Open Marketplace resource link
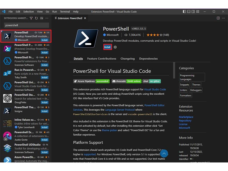Screen dimensions: 228x171 [x=186, y=117]
